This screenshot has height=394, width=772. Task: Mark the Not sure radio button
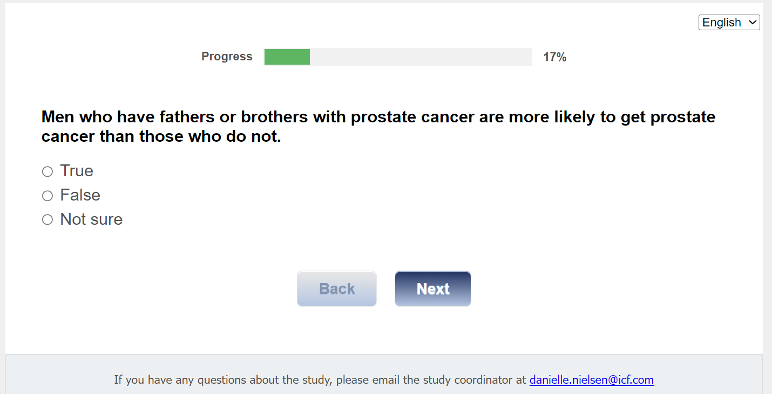coord(48,219)
